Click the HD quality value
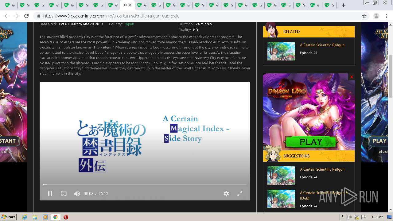The width and height of the screenshot is (393, 221). point(196,30)
